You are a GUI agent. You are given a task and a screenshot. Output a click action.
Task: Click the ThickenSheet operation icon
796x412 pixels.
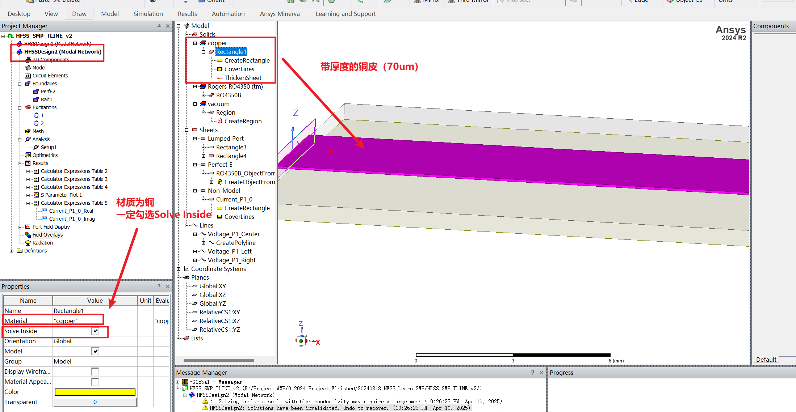(x=220, y=78)
